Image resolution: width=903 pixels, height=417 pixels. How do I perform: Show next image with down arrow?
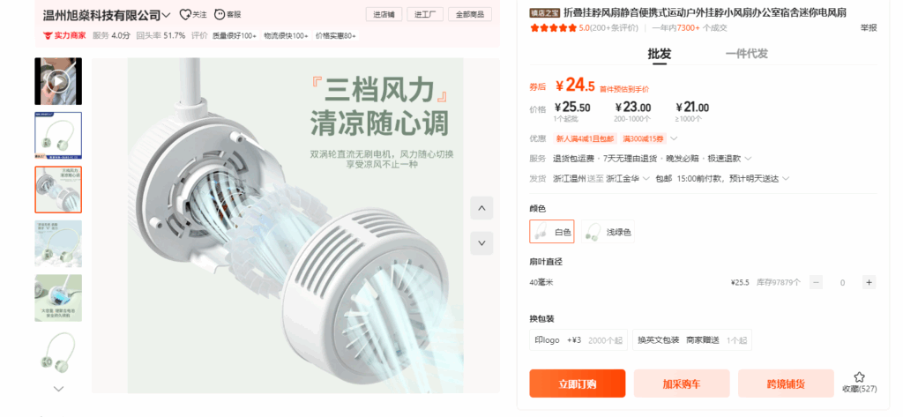(481, 243)
